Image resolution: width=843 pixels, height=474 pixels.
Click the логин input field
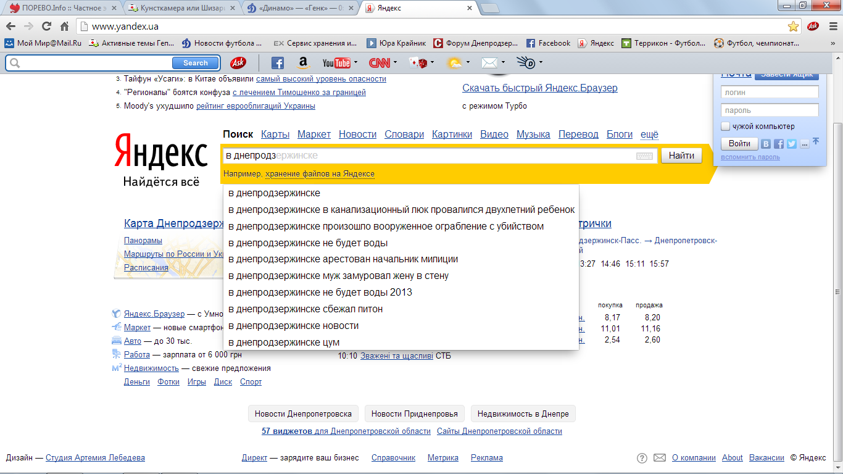point(770,92)
